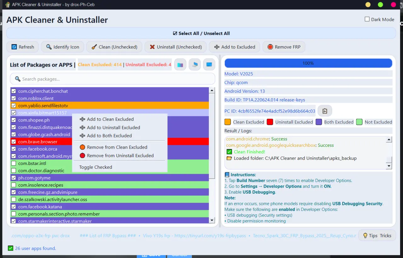
Task: Uncheck com.roblox.client checkbox
Action: [x=14, y=98]
